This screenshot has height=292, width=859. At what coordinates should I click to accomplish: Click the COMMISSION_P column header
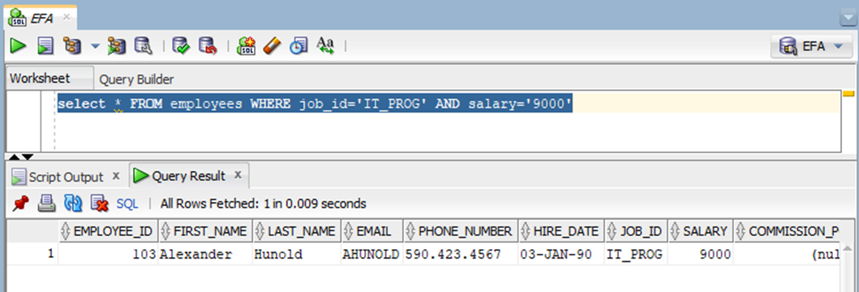pos(787,231)
